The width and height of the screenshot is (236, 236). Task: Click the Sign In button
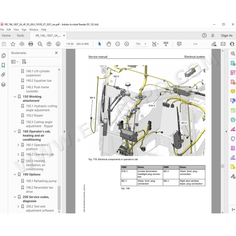[x=227, y=35]
